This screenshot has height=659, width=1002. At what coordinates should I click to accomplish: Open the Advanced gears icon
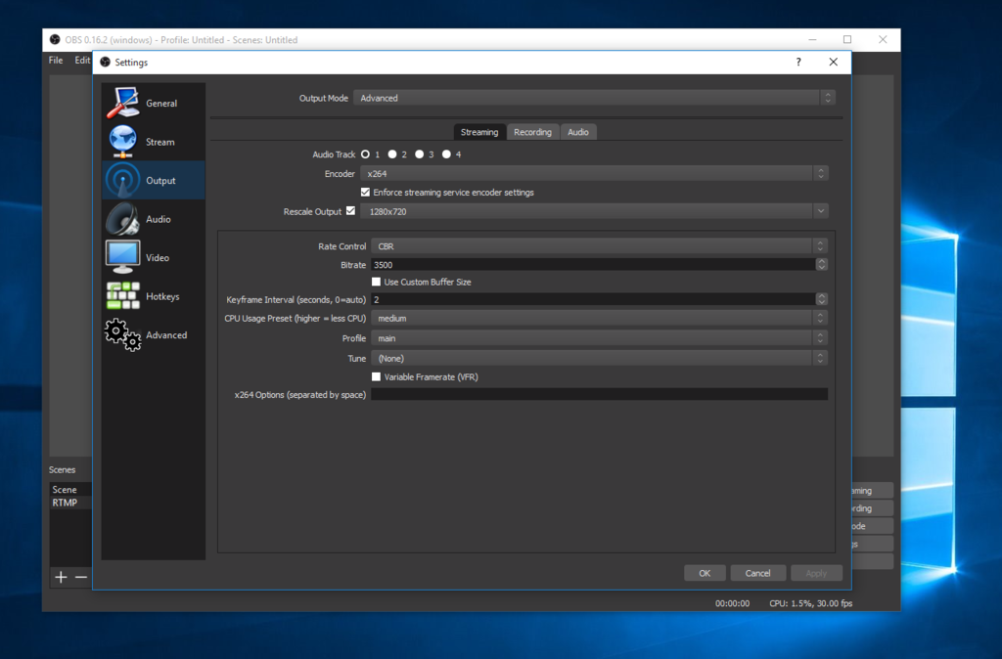122,334
